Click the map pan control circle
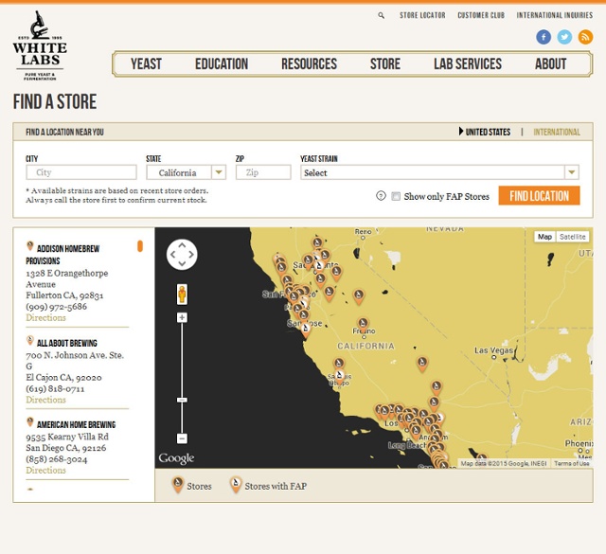This screenshot has height=554, width=606. pyautogui.click(x=182, y=255)
